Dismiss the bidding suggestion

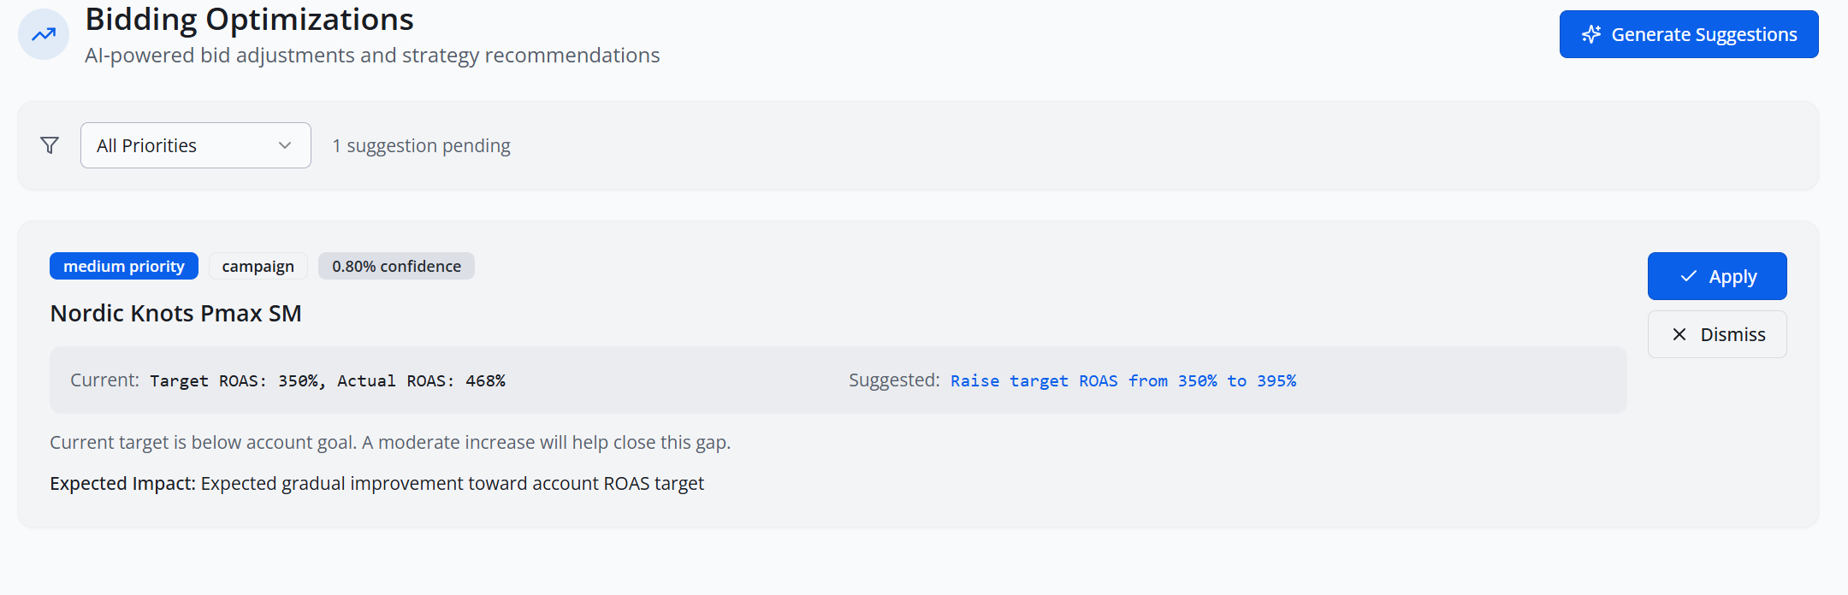coord(1716,334)
